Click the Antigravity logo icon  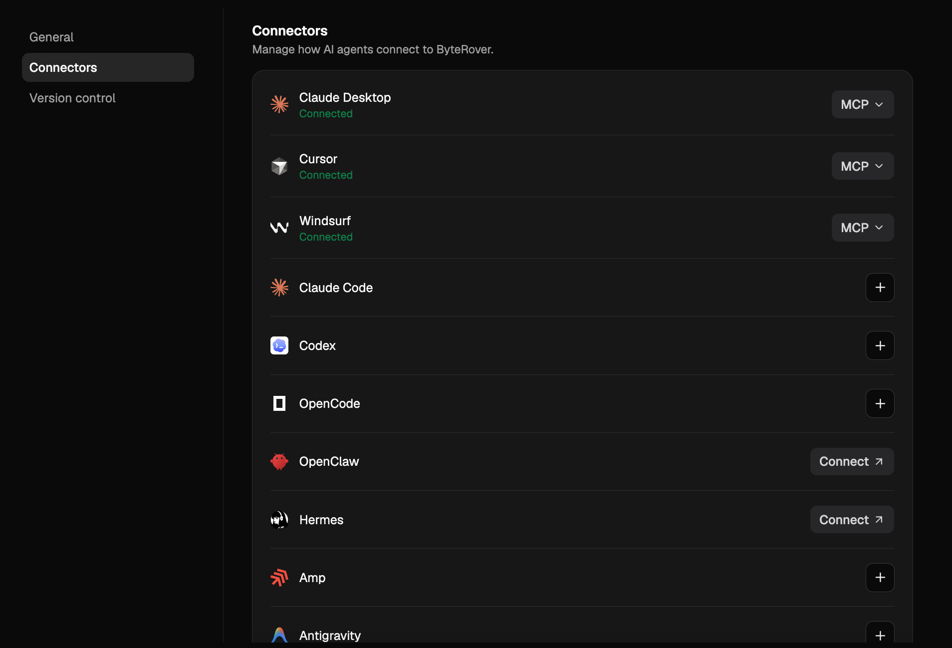(x=279, y=635)
